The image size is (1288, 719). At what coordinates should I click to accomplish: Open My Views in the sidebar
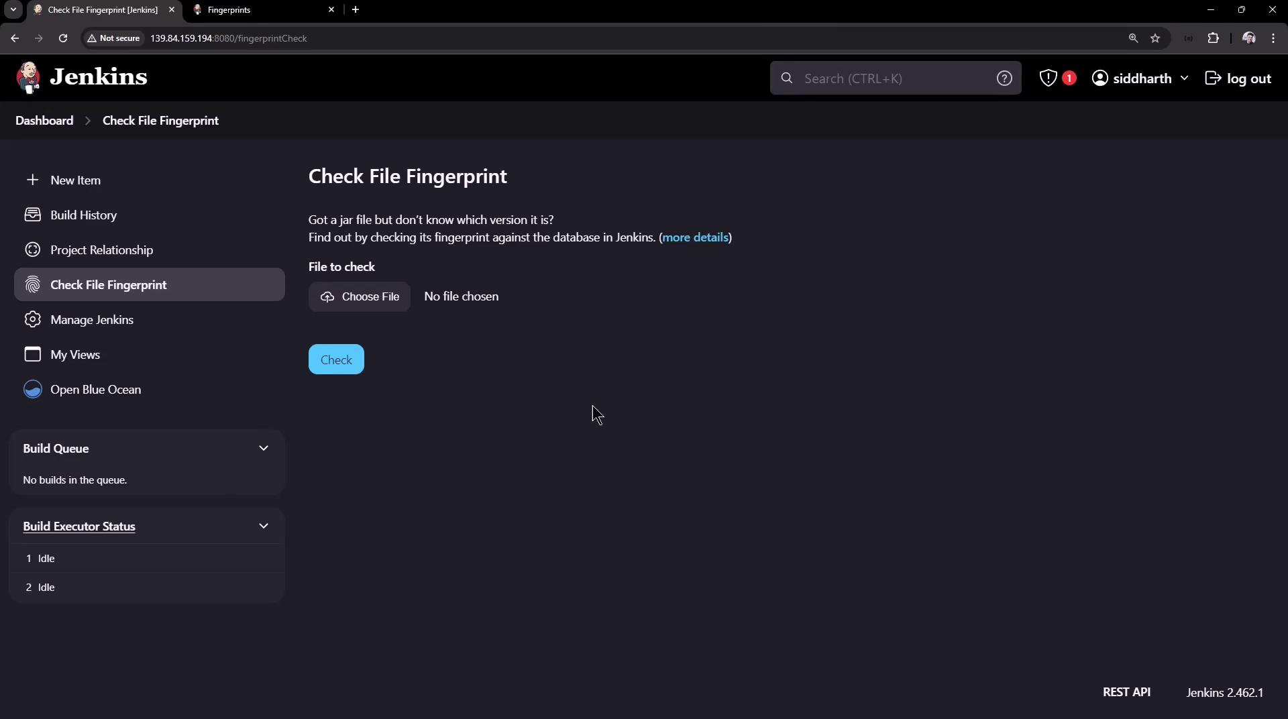pyautogui.click(x=149, y=354)
